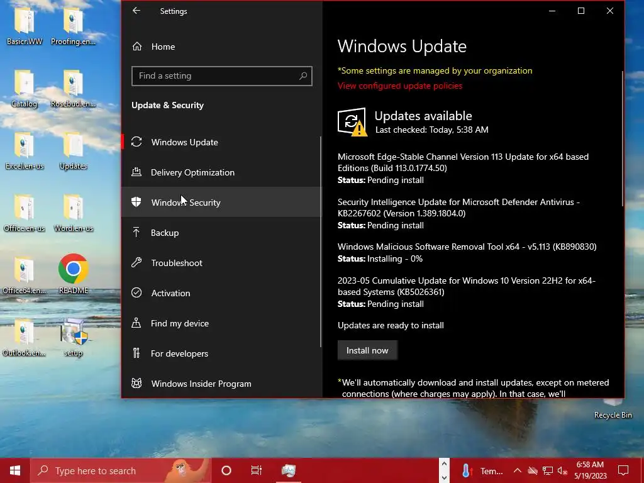
Task: Select Windows Update in the sidebar
Action: [x=222, y=142]
